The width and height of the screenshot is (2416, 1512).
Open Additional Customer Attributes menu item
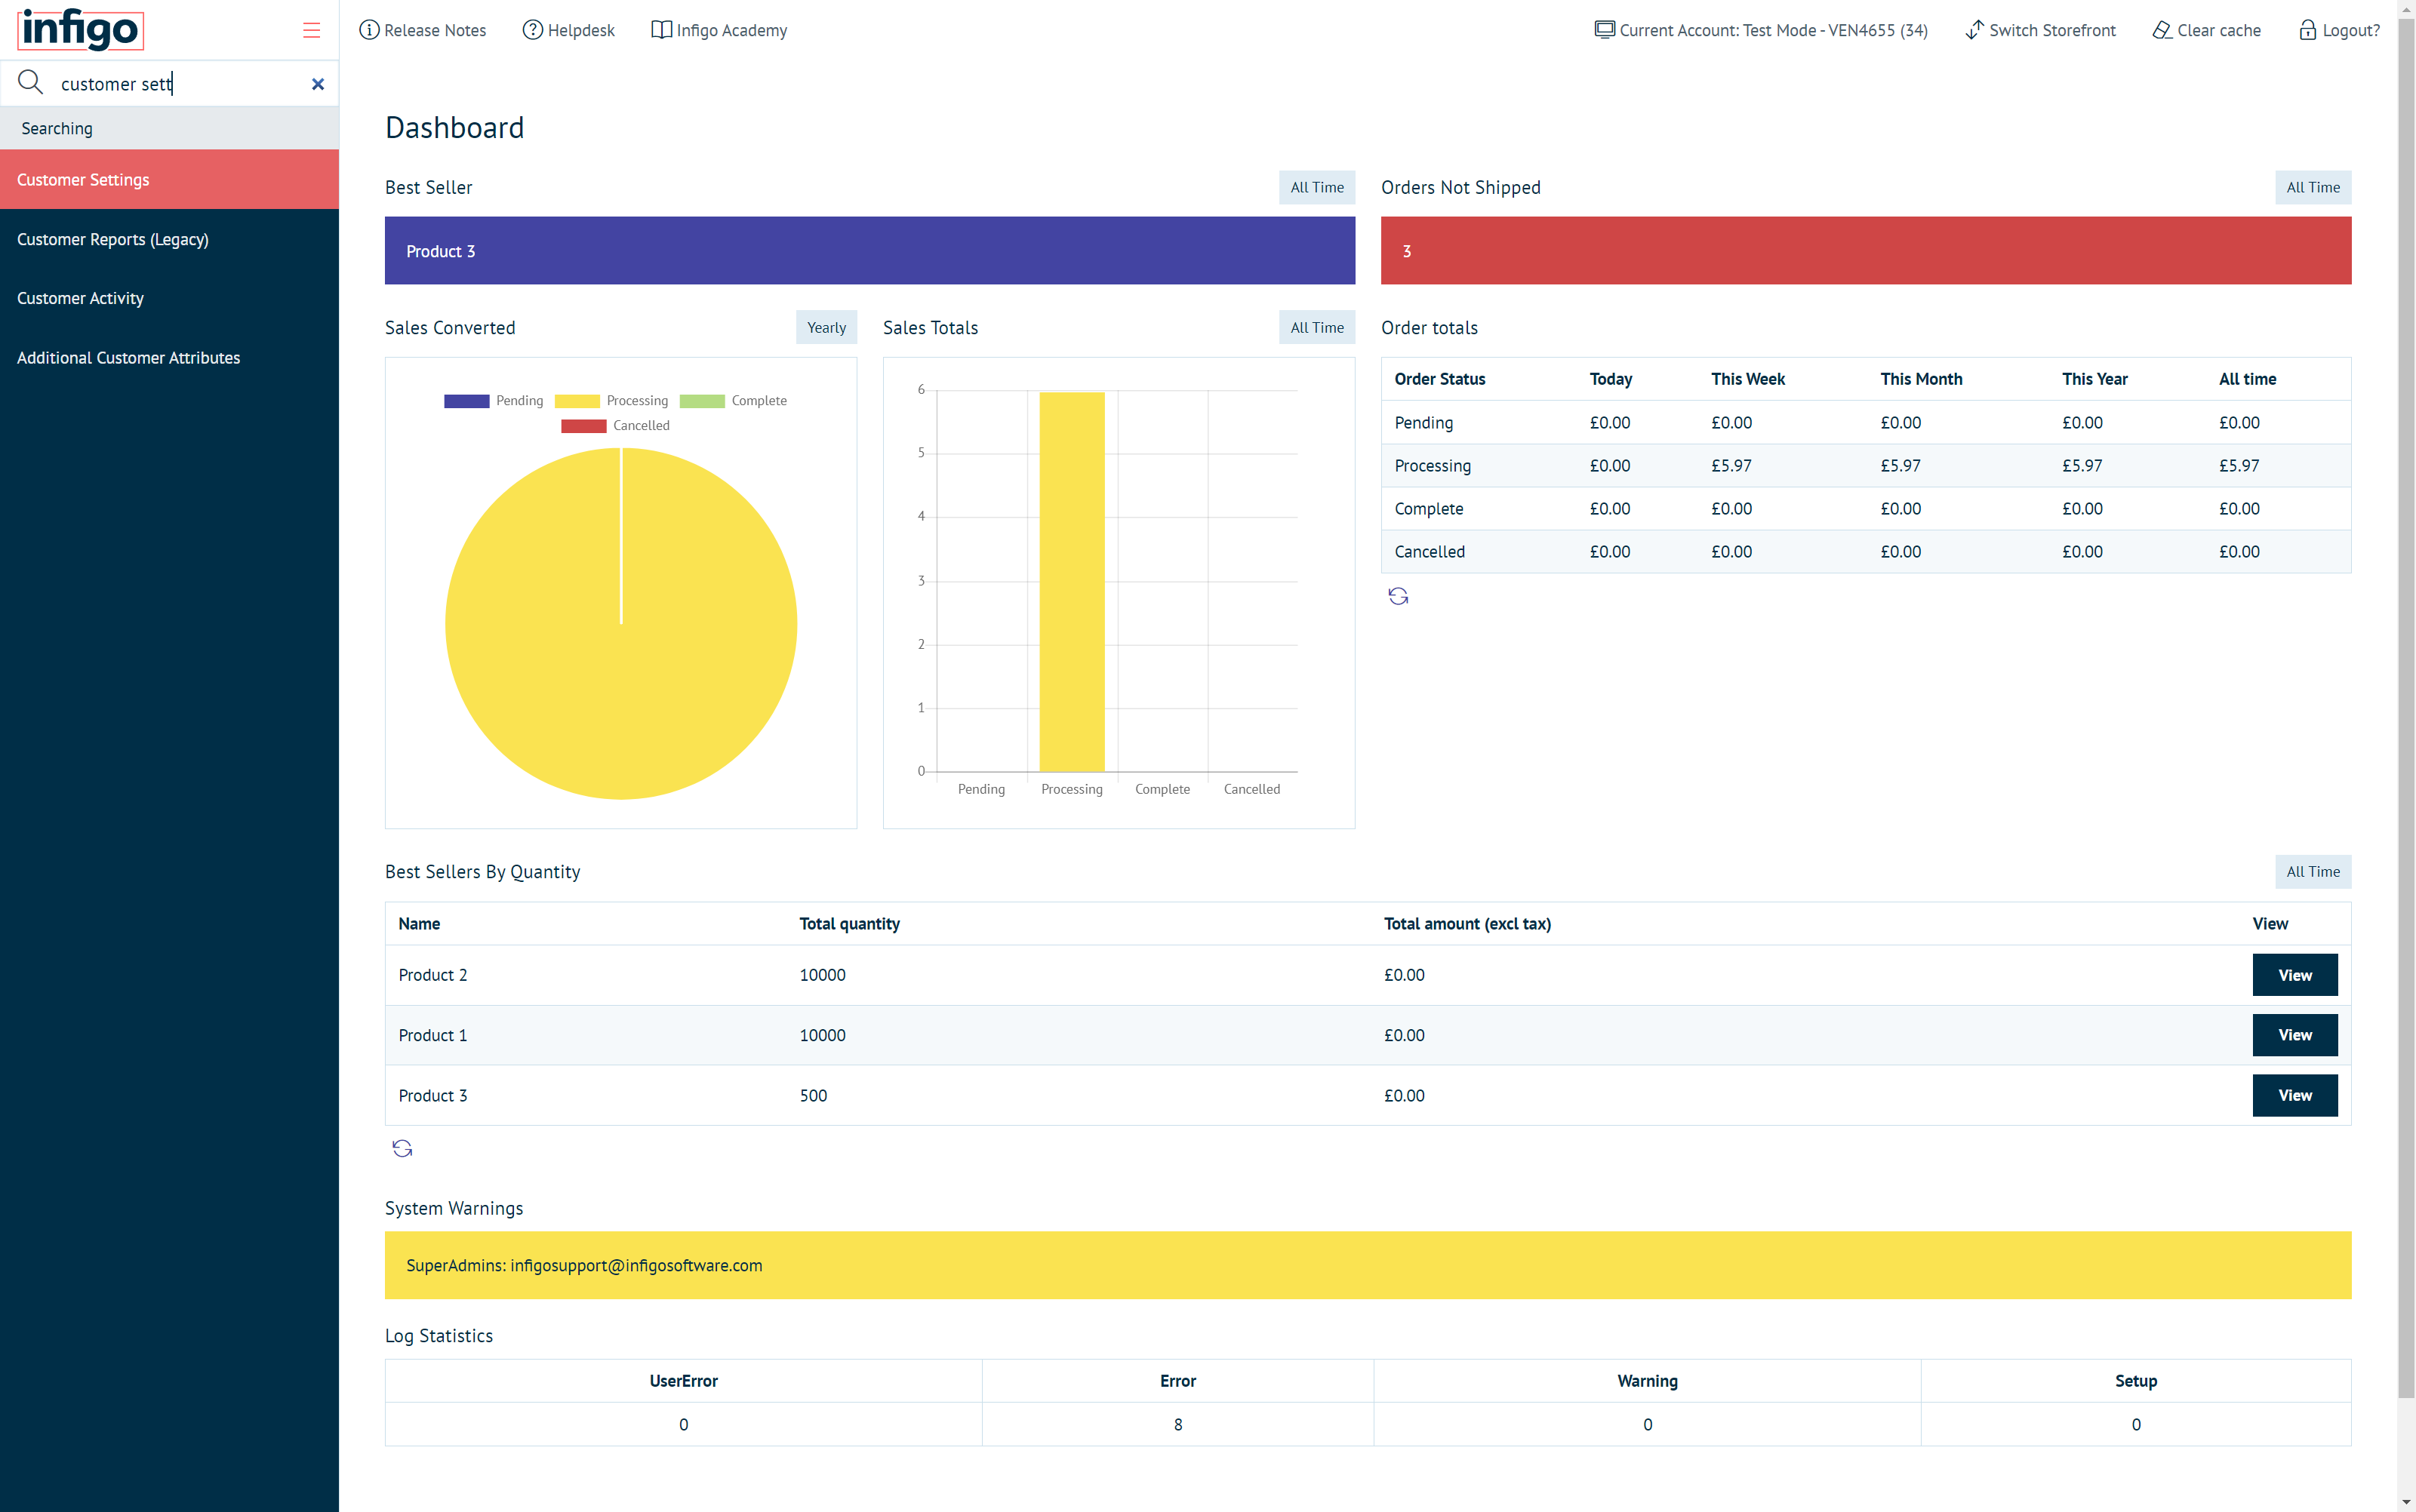point(169,358)
